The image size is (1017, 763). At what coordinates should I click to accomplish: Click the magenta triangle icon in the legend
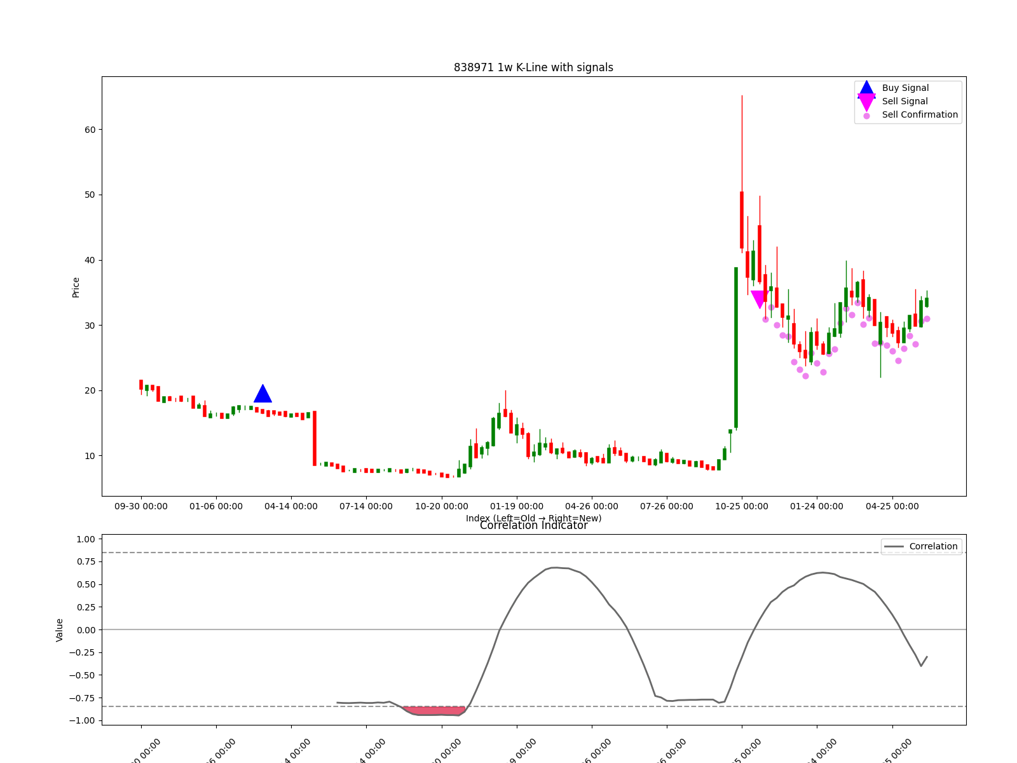click(x=866, y=102)
